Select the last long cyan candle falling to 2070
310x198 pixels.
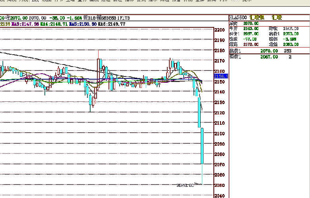pos(202,146)
